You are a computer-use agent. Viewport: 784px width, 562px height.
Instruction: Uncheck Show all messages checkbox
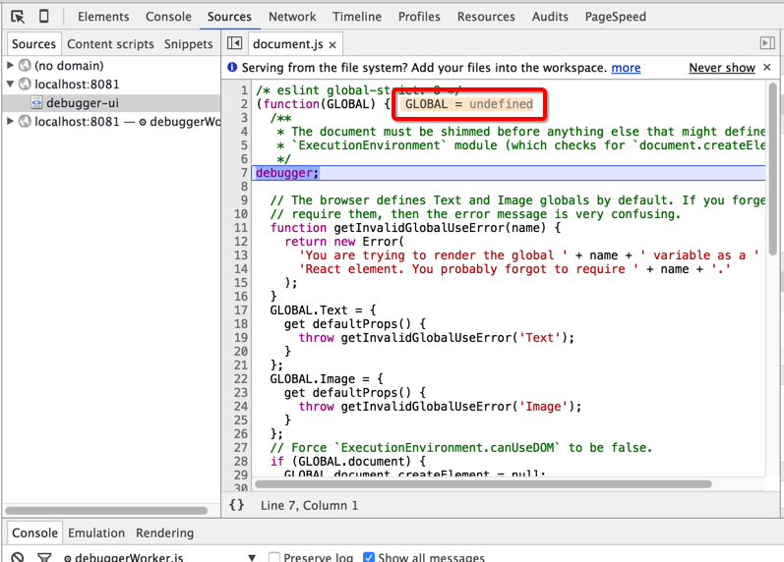pyautogui.click(x=369, y=557)
